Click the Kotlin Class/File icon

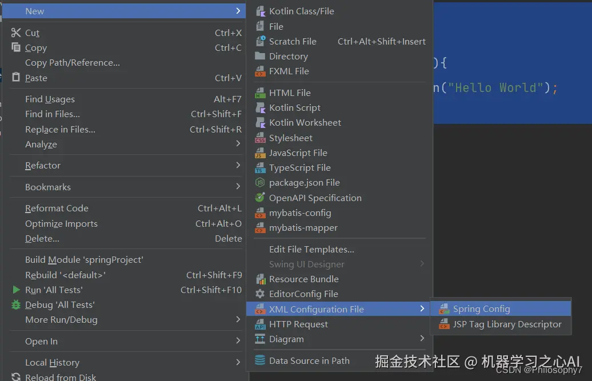(x=261, y=11)
